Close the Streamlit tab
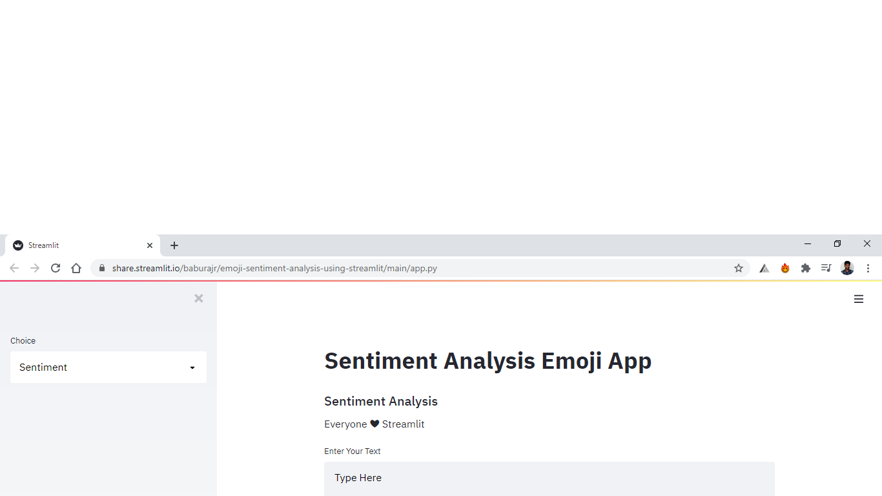The height and width of the screenshot is (496, 882). pos(150,245)
